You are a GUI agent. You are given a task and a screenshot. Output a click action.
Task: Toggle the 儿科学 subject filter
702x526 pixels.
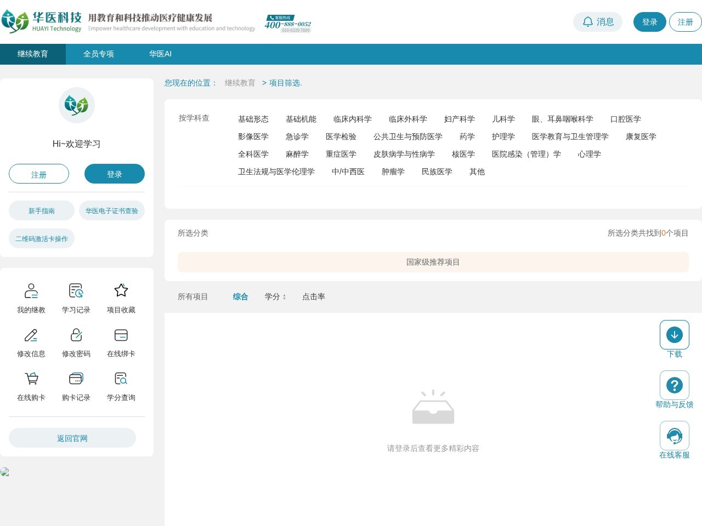pos(503,119)
